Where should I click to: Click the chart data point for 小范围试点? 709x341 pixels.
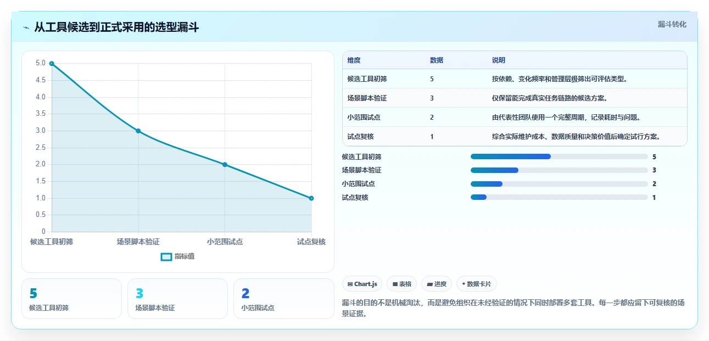(x=225, y=165)
